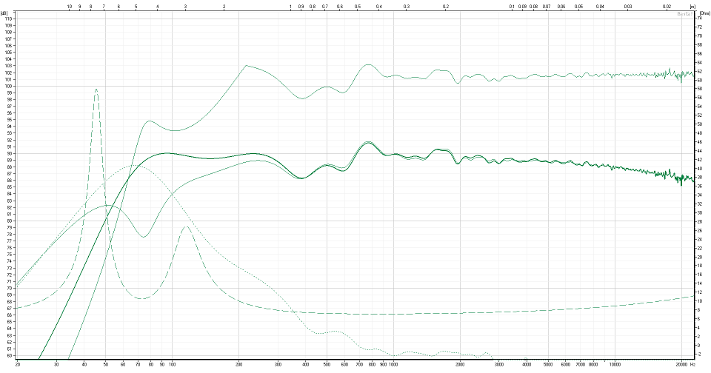Select the 10 tick on the wavelength axis
The image size is (711, 373).
click(70, 6)
